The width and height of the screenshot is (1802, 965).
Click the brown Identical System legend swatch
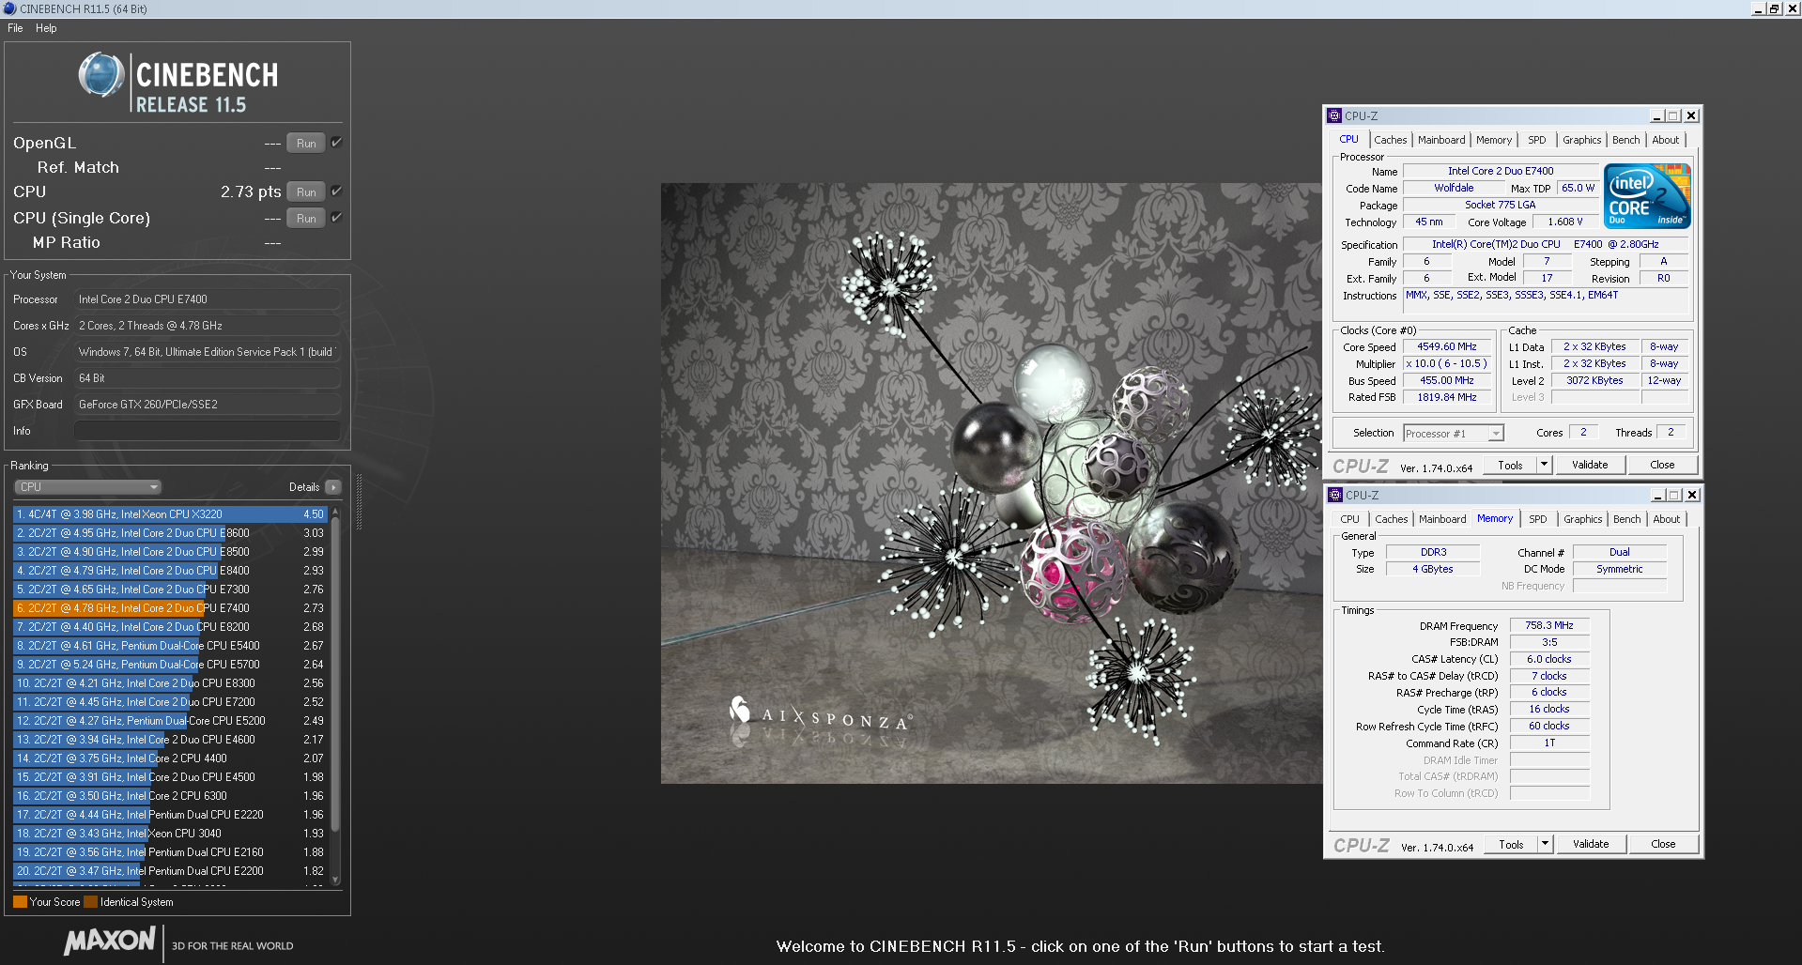[90, 902]
